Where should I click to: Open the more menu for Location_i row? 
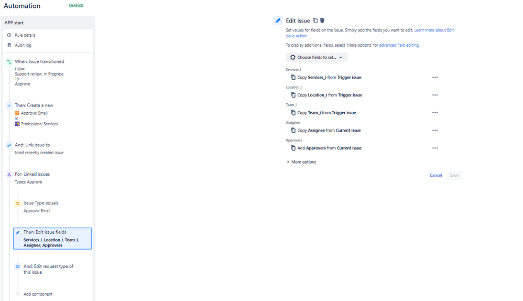coord(435,95)
